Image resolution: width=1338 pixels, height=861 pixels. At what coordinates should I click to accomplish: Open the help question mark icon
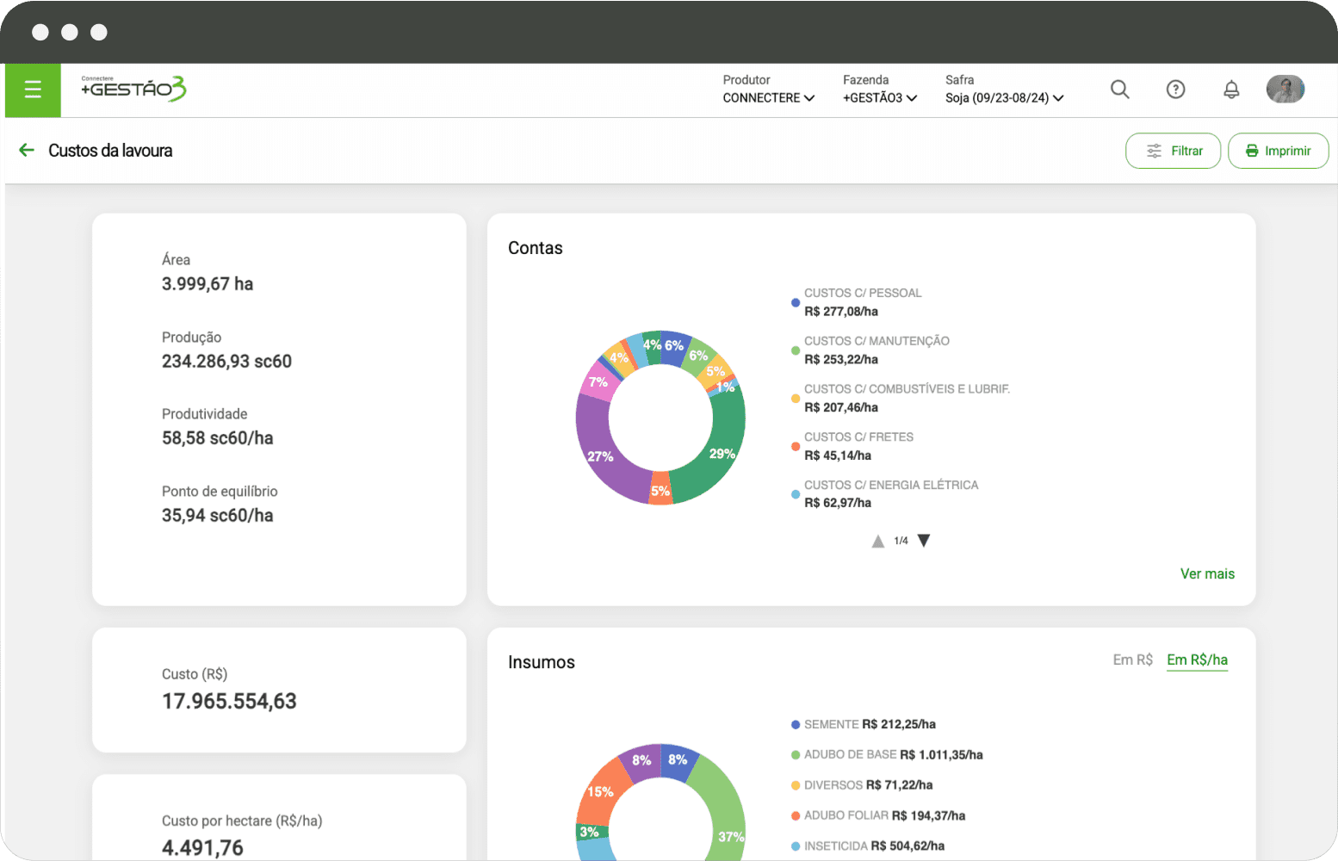(1175, 90)
